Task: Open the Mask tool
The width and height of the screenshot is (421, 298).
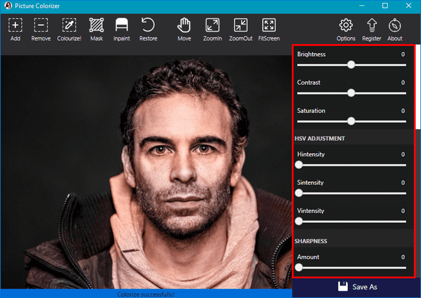Action: click(96, 29)
